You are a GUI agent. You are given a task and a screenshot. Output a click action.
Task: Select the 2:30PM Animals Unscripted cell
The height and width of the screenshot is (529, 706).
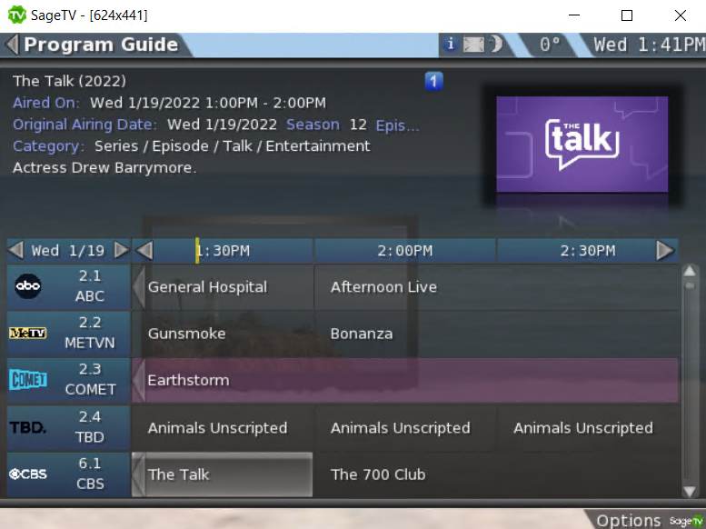(588, 427)
